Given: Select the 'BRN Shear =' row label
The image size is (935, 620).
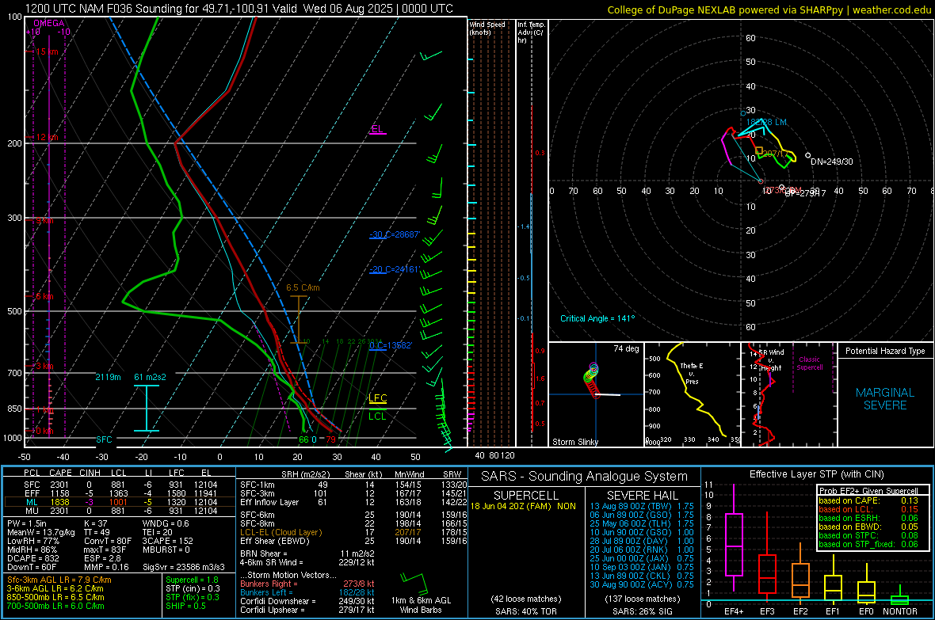Looking at the screenshot, I should (264, 553).
